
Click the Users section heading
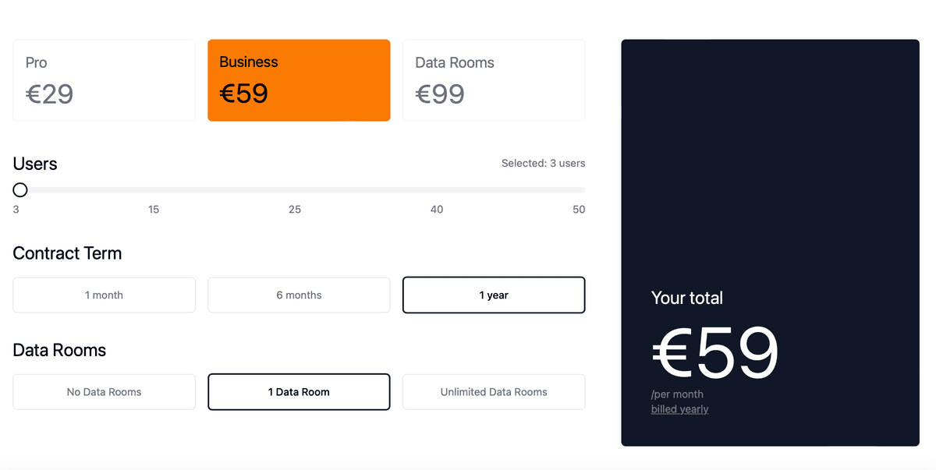coord(34,164)
